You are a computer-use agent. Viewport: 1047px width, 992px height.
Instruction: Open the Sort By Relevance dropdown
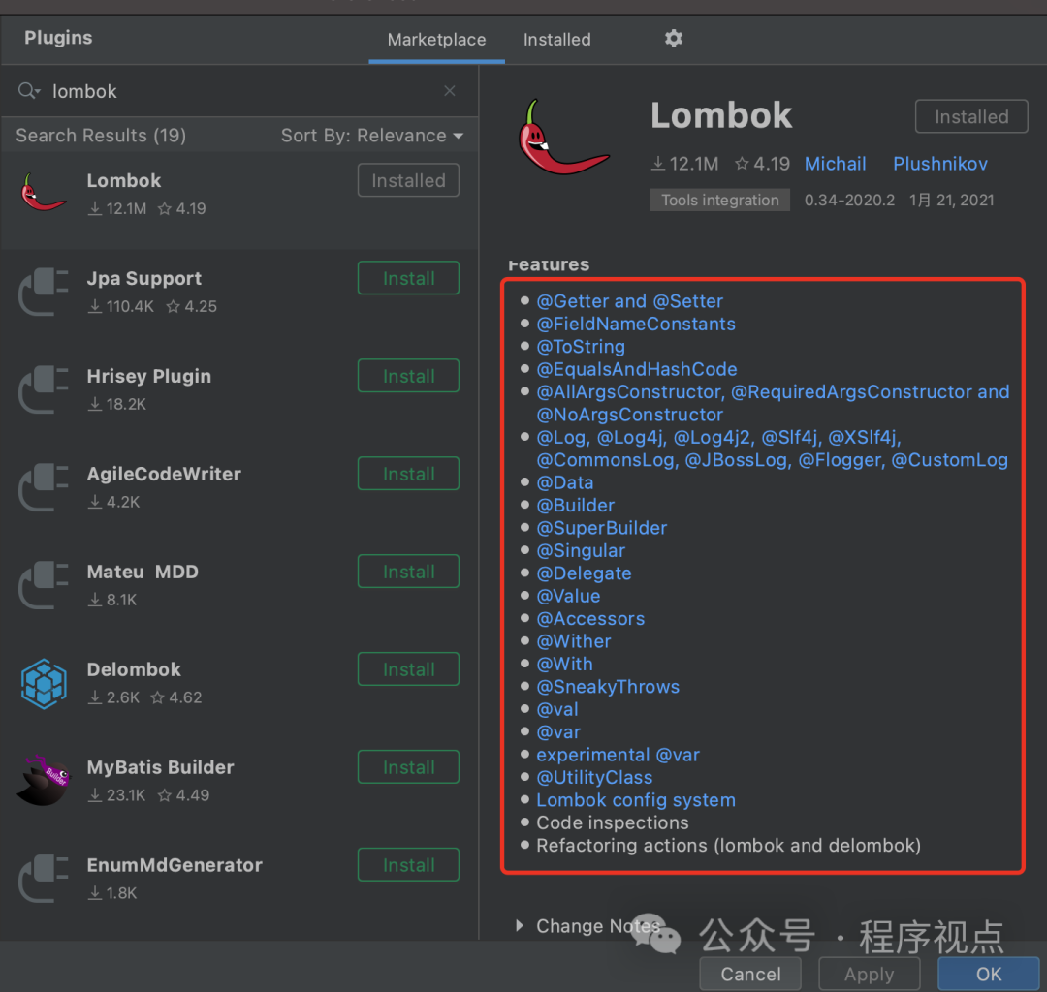tap(372, 136)
